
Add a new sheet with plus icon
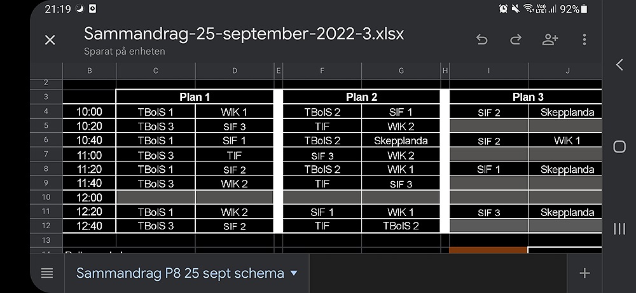(x=584, y=273)
